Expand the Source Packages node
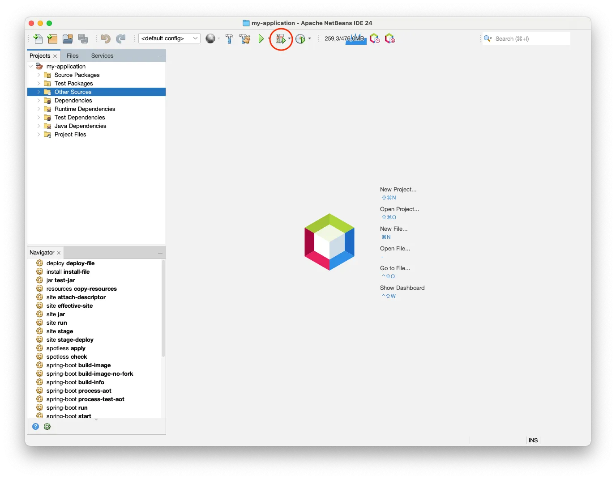 (x=38, y=75)
